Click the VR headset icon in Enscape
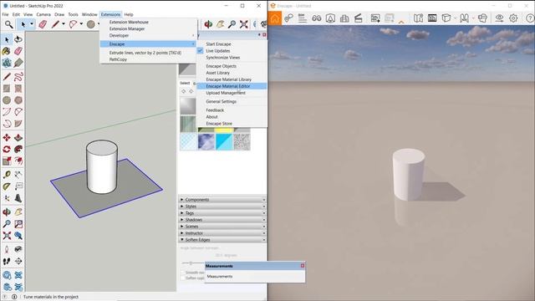This screenshot has width=535, height=301. click(482, 18)
